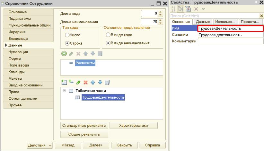
Task: Collapse the Табличные части tree node
Action: coord(64,91)
